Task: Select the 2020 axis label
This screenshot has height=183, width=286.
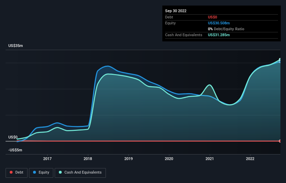Action: [x=169, y=159]
